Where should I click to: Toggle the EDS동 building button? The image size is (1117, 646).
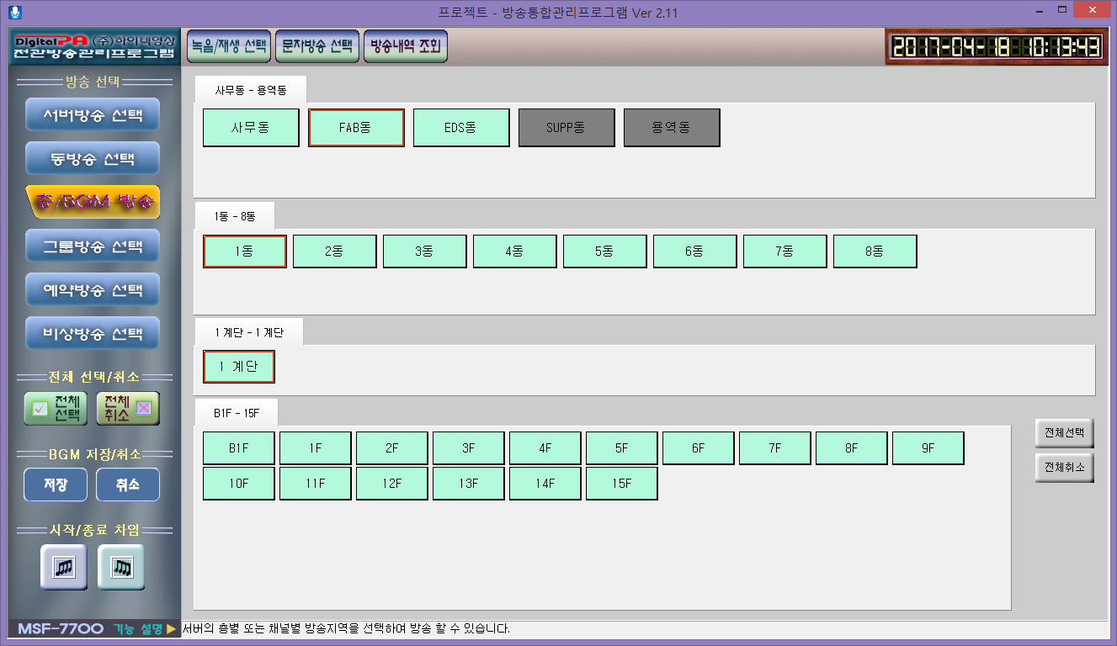click(461, 128)
